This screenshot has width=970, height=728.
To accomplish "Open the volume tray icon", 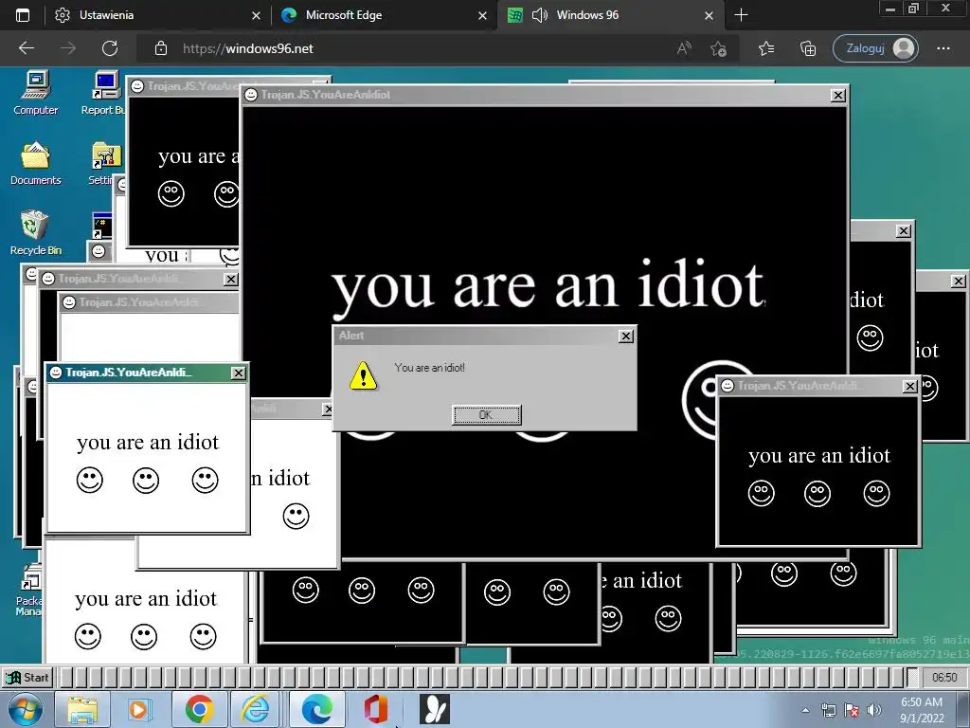I will (x=874, y=710).
